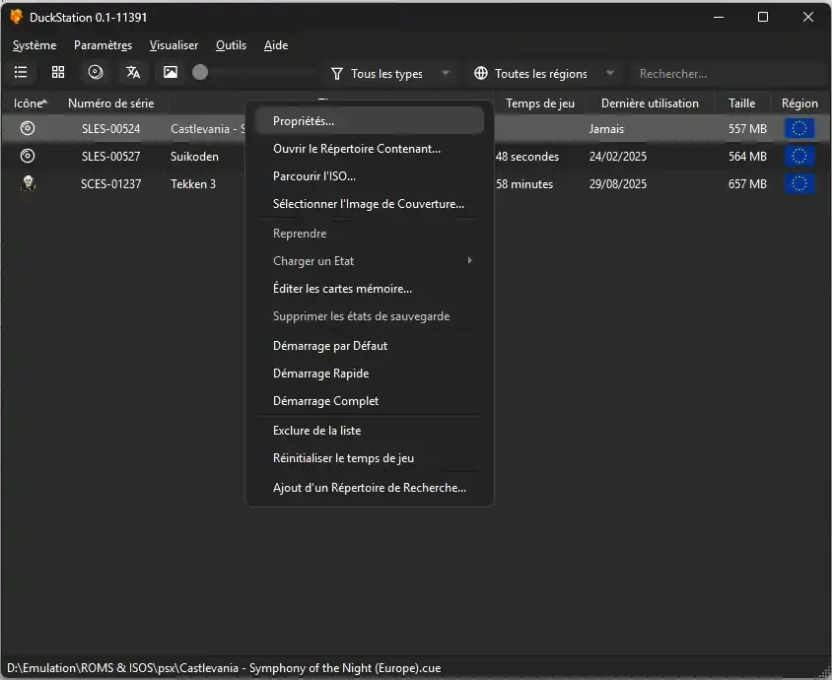Click Réinitialiser le temps de jeu
This screenshot has height=680, width=832.
(x=370, y=458)
